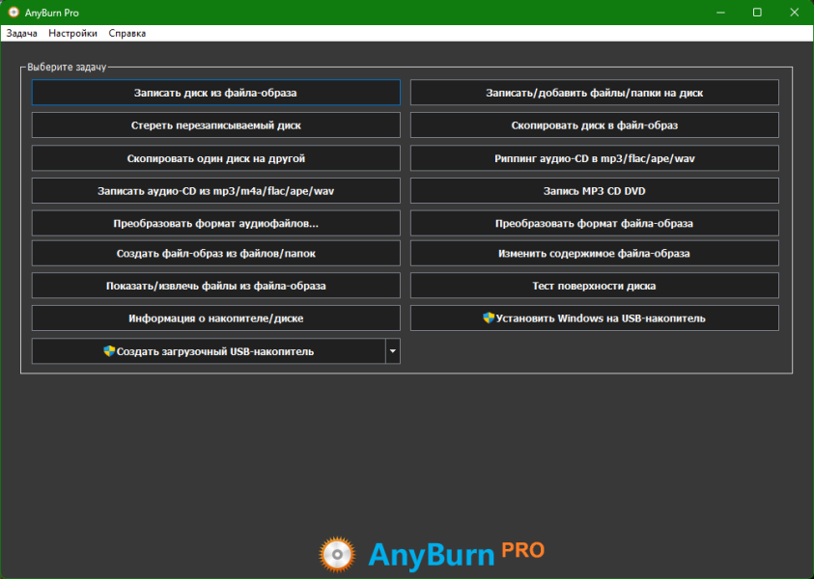The image size is (814, 579).
Task: Select Преобразовать формат аудиофайлов option
Action: coord(215,223)
